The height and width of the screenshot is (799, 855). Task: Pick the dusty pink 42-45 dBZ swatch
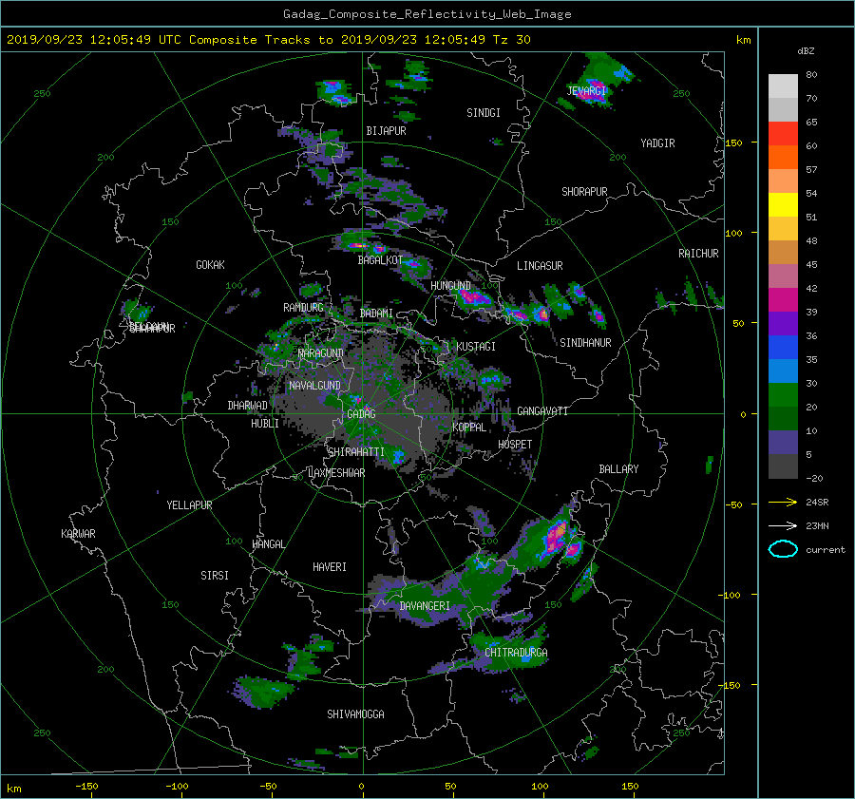point(783,276)
